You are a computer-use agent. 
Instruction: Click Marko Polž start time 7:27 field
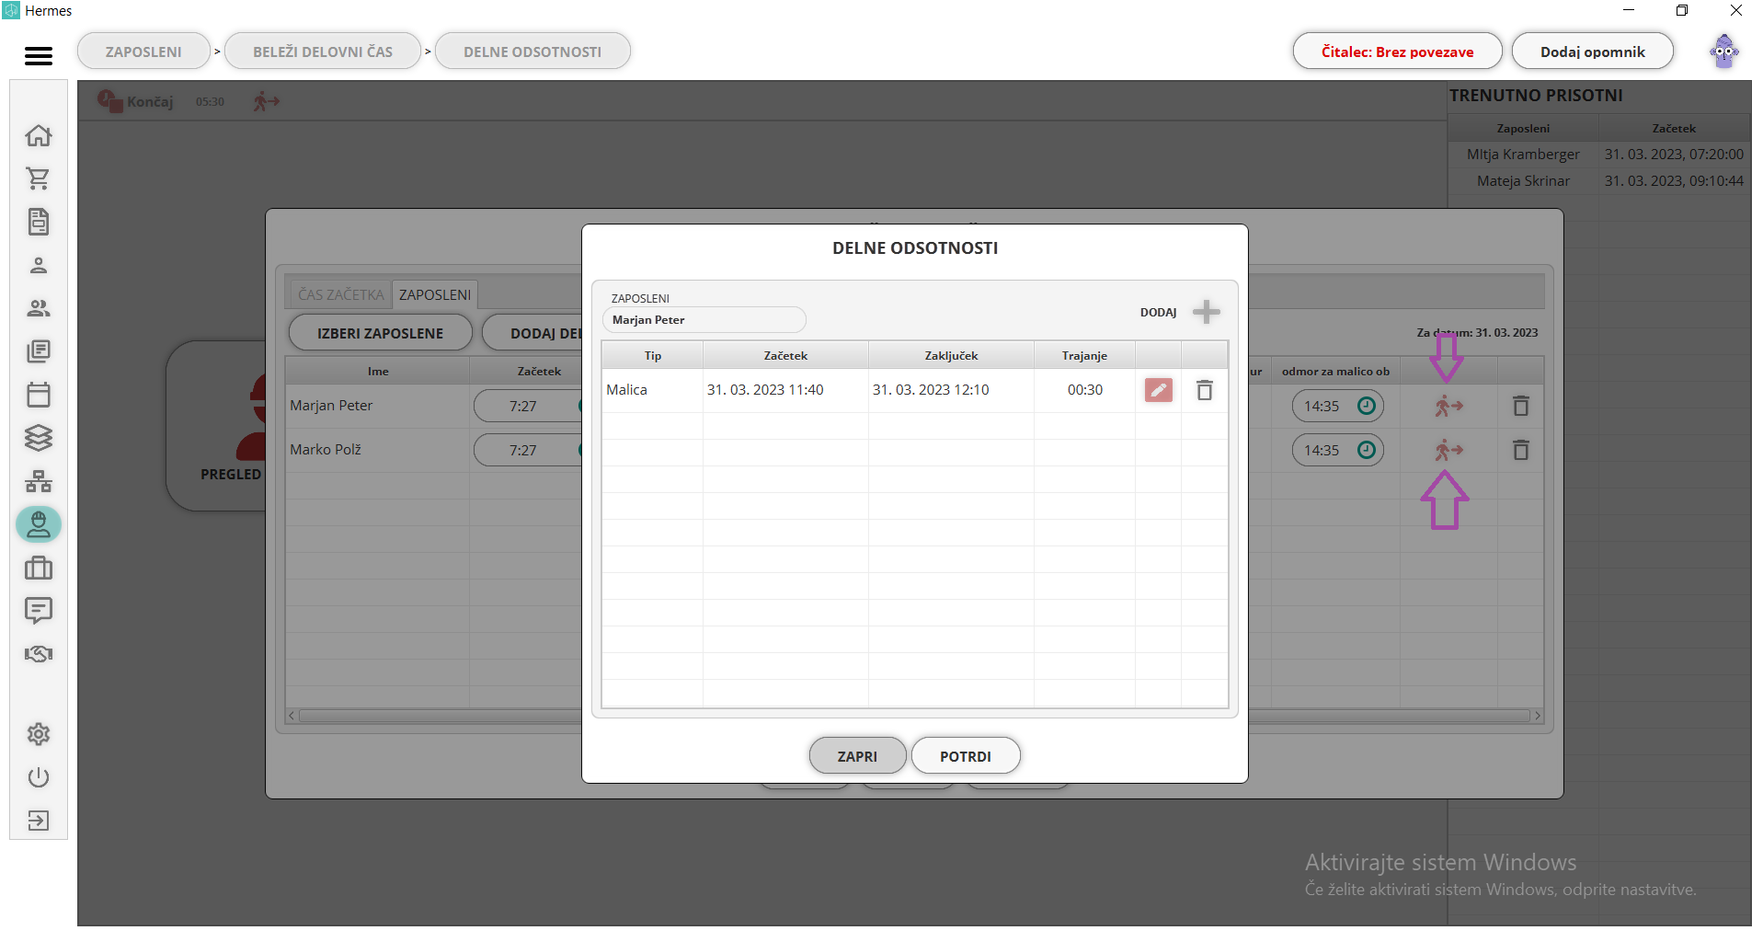(528, 450)
